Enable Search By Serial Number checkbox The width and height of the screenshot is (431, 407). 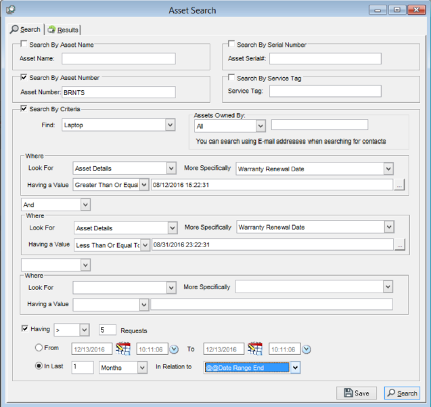coord(231,44)
